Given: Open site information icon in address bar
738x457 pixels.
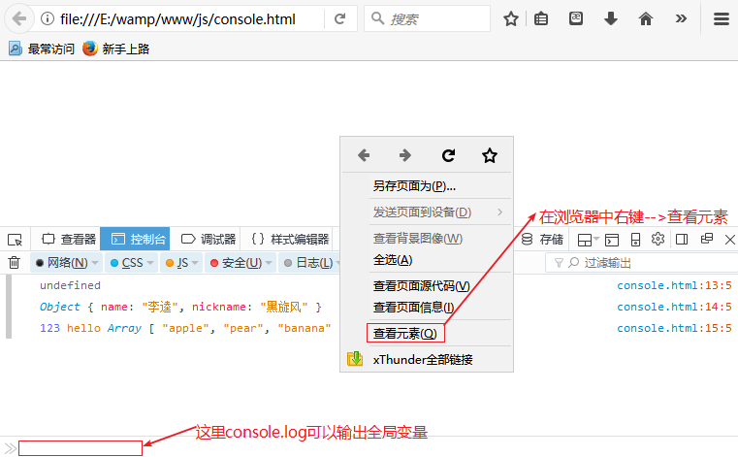Looking at the screenshot, I should [x=48, y=18].
